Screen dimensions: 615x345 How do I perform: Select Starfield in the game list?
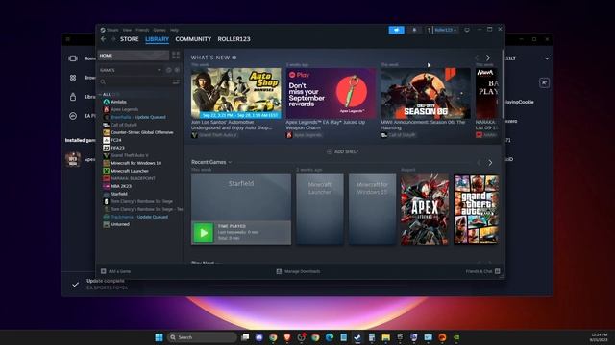119,194
